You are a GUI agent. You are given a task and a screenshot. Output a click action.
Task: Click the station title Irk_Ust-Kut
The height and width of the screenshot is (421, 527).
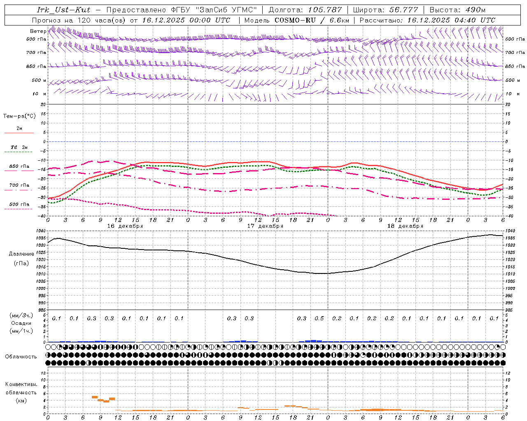pos(64,10)
